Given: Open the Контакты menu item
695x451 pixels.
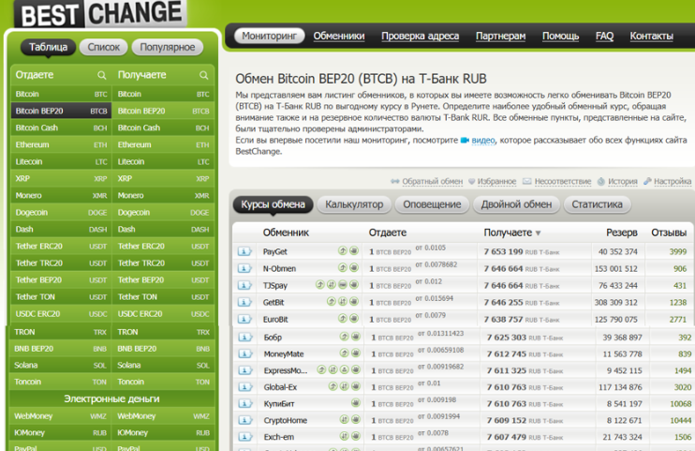Looking at the screenshot, I should pos(652,36).
